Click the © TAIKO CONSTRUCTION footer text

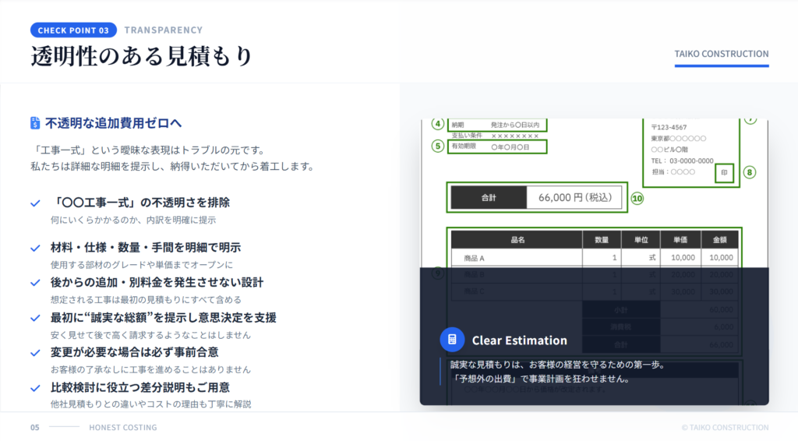(x=724, y=427)
